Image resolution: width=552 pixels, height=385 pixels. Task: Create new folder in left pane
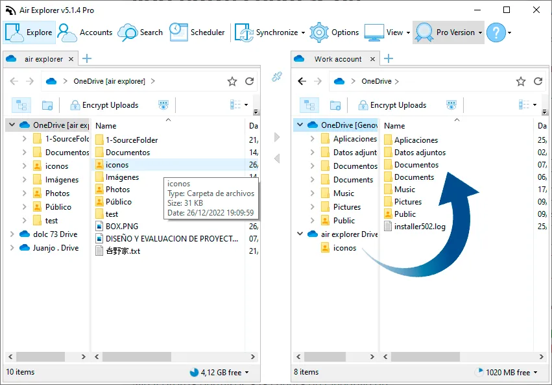47,105
